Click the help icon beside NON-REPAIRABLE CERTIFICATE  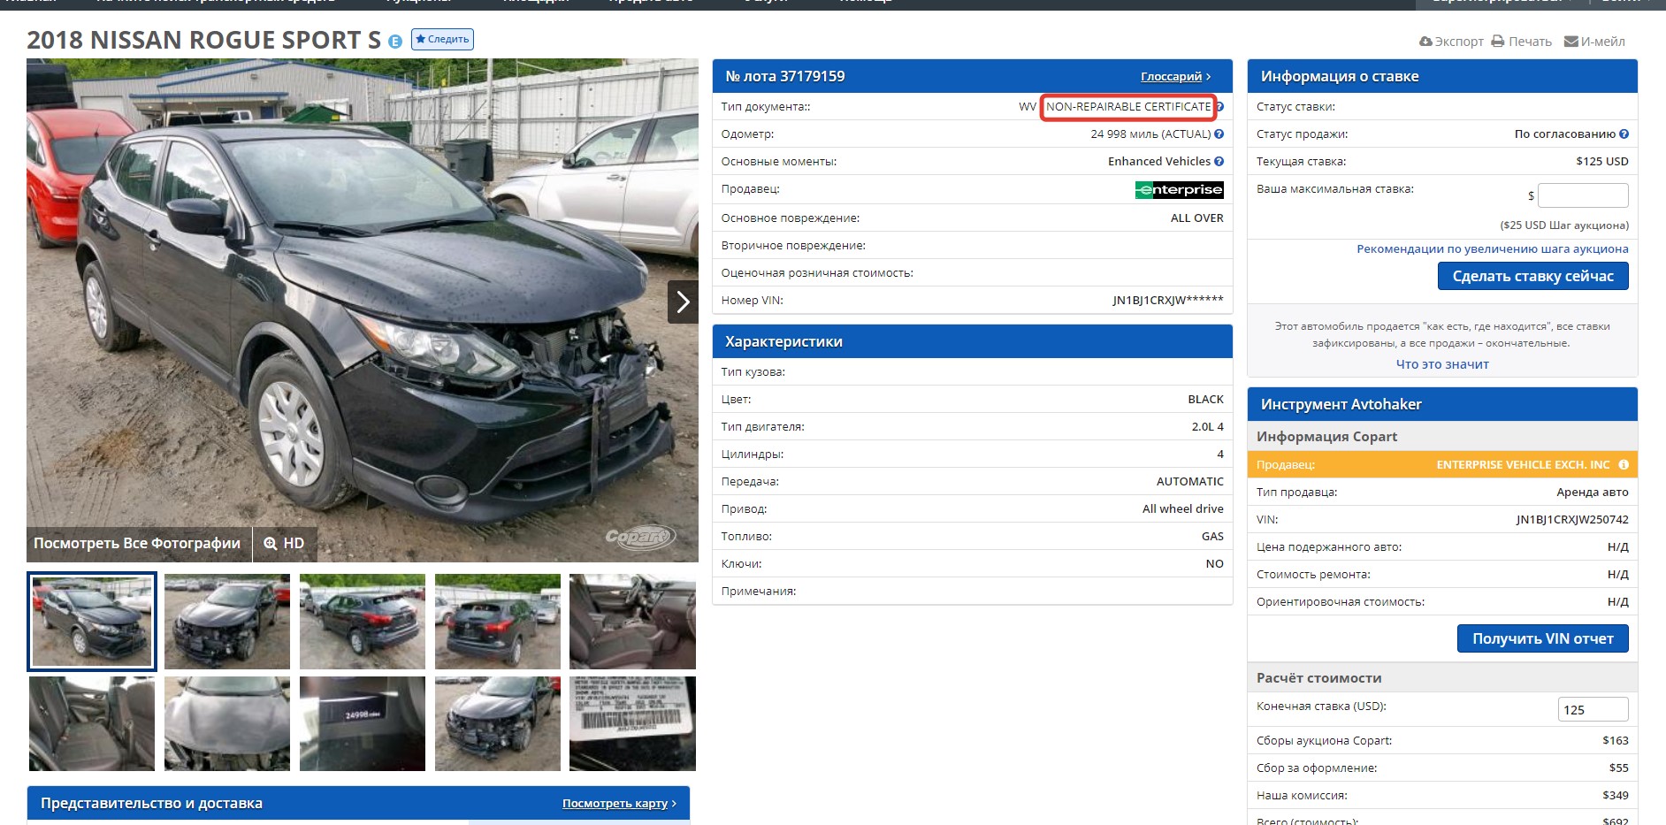coord(1219,106)
